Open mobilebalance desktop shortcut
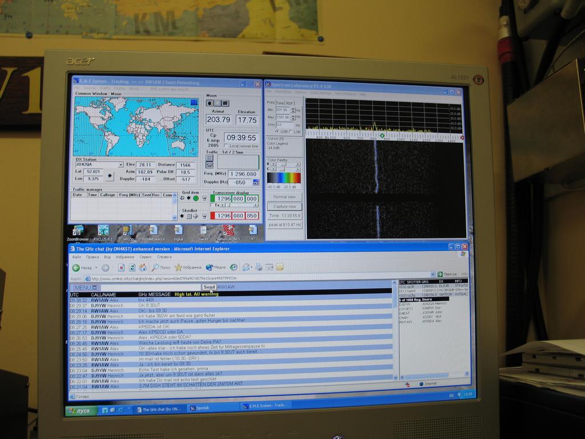Image resolution: width=585 pixels, height=439 pixels. pyautogui.click(x=153, y=233)
